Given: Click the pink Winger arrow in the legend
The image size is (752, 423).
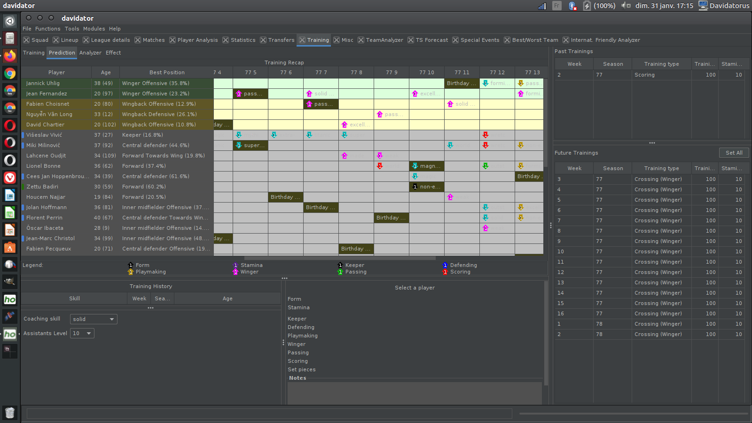Looking at the screenshot, I should click(x=235, y=272).
